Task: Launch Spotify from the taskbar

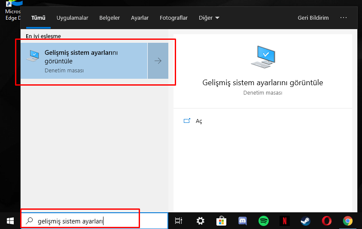Action: pos(263,221)
